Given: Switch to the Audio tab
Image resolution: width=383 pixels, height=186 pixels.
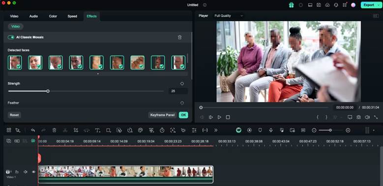Looking at the screenshot, I should pos(33,16).
